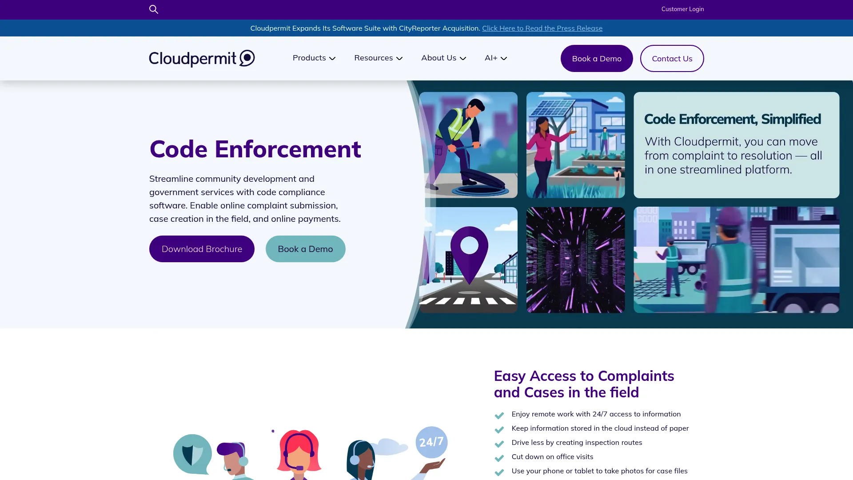Click checkmark beside 'Use your phone or tablet'
Screen dimensions: 853x480
click(x=499, y=472)
